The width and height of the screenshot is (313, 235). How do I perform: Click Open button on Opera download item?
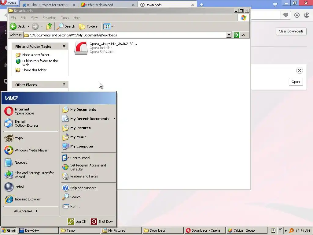(x=296, y=82)
